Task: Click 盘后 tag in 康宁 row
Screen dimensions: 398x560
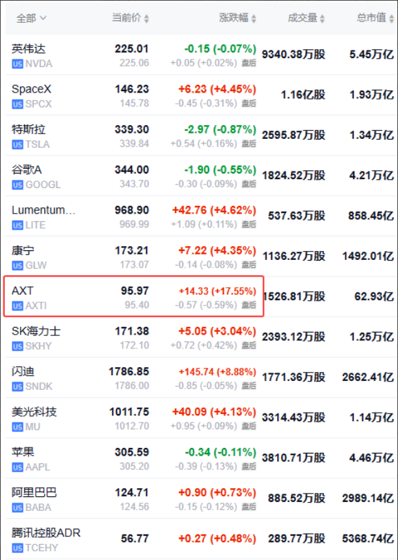Action: click(x=249, y=265)
